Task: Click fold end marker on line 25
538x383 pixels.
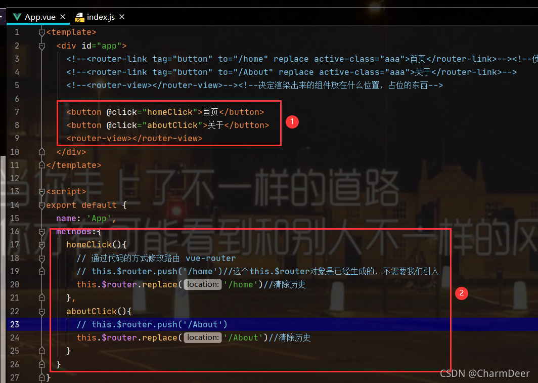Action: click(42, 351)
